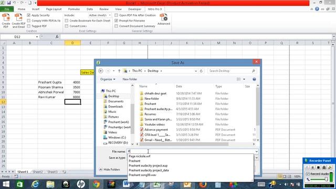Click the file list vertical scrollbar
Viewport: 336px width, 189px height.
pos(258,107)
